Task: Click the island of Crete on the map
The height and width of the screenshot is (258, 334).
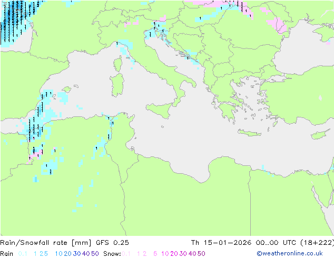Action: pyautogui.click(x=249, y=133)
